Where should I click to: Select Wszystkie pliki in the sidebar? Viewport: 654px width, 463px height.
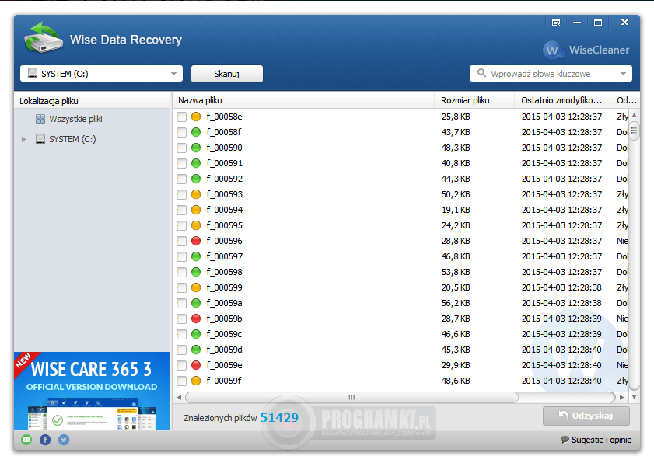pyautogui.click(x=75, y=119)
